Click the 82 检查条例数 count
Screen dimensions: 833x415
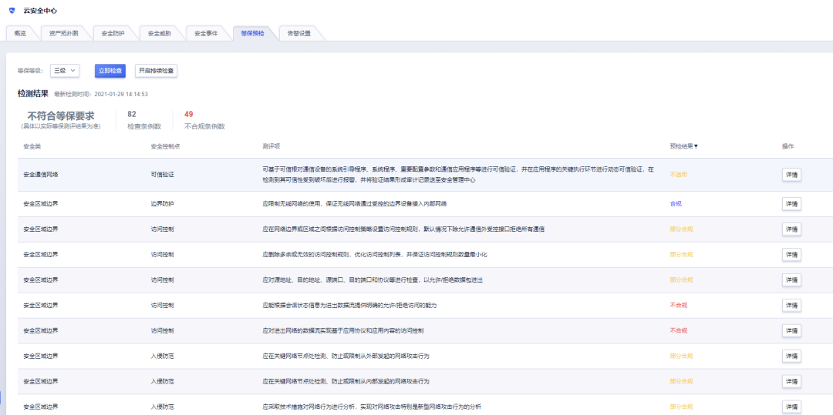pyautogui.click(x=132, y=115)
